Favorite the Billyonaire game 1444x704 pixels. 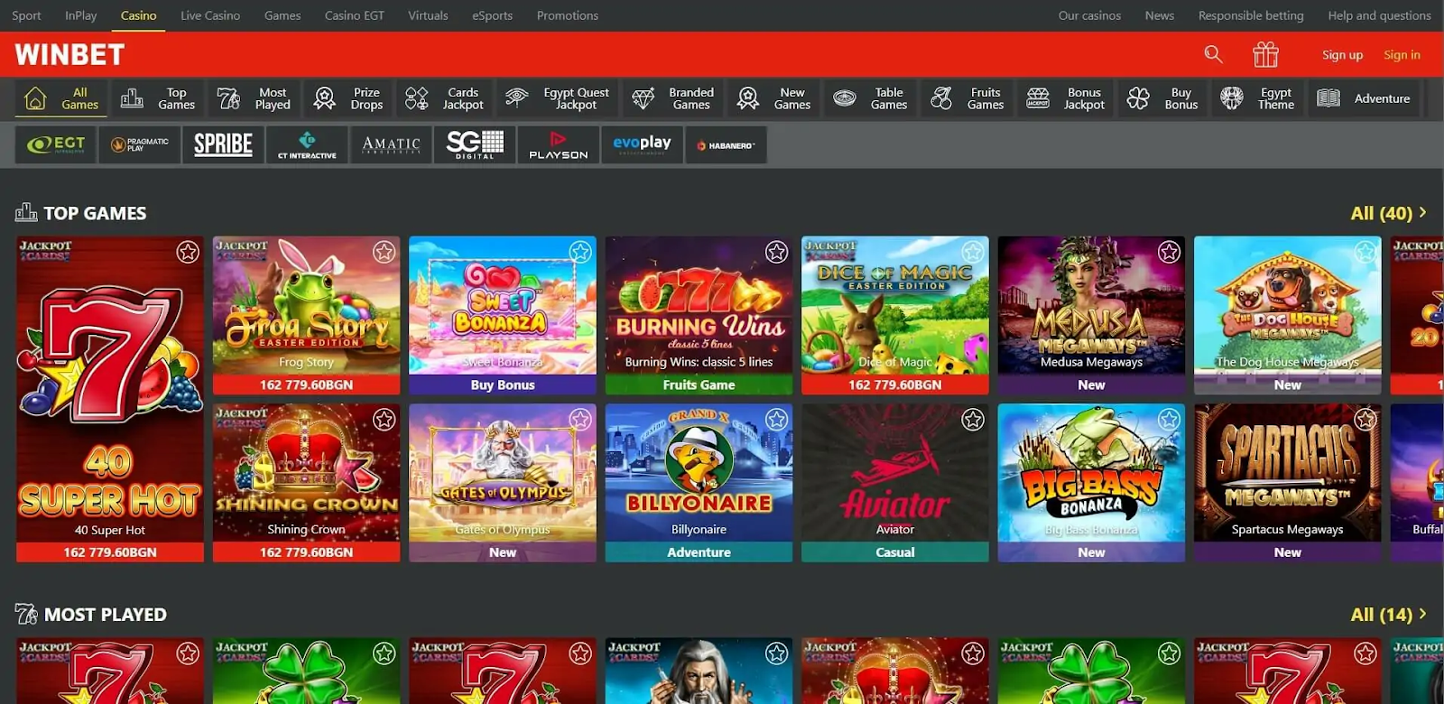tap(777, 420)
